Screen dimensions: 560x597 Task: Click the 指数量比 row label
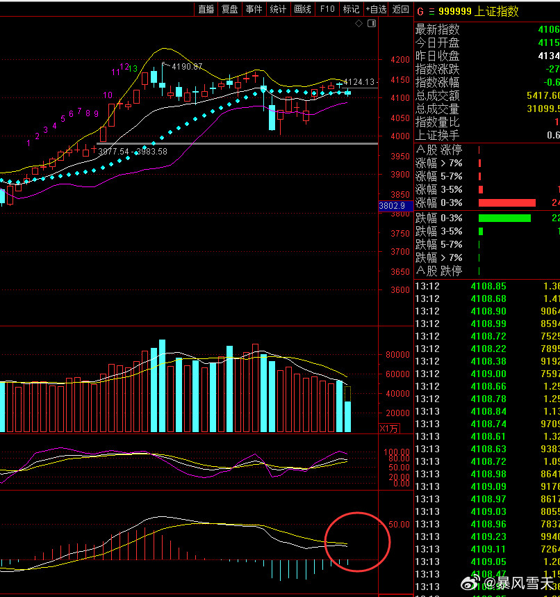tap(437, 122)
